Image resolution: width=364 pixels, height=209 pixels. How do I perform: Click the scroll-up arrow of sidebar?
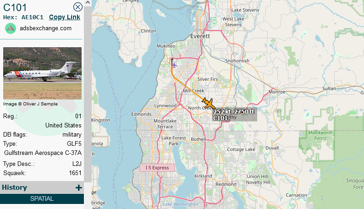(88, 3)
